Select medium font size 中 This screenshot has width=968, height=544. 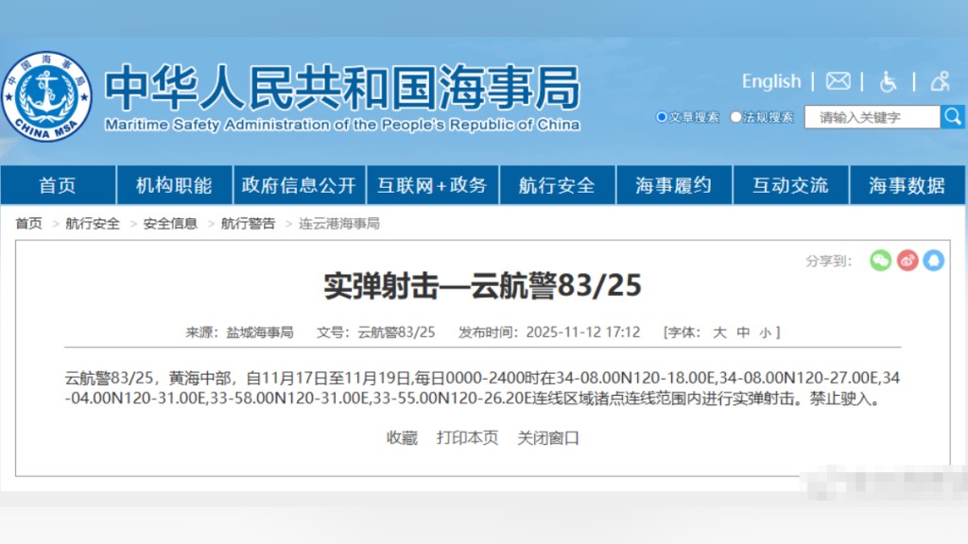click(x=742, y=331)
